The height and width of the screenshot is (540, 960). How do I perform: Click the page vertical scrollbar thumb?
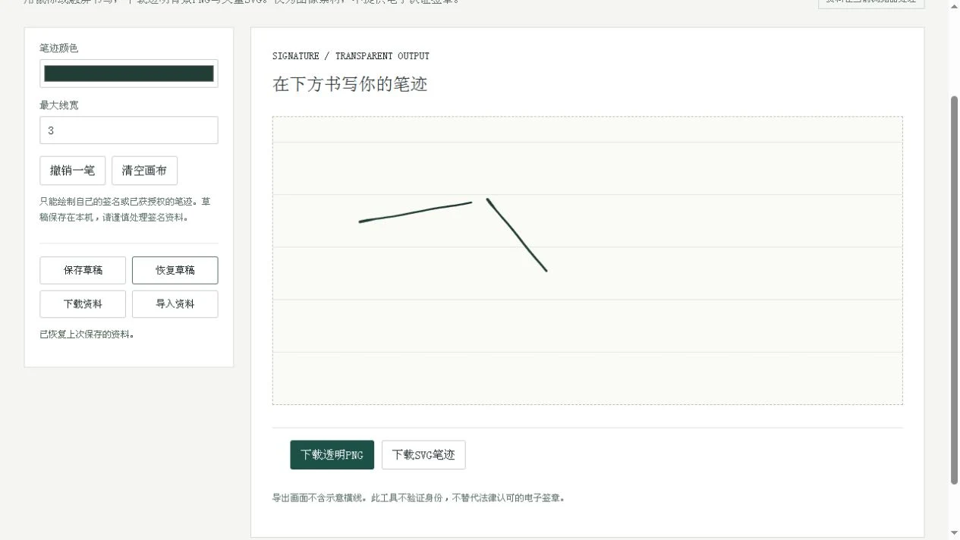tap(955, 290)
